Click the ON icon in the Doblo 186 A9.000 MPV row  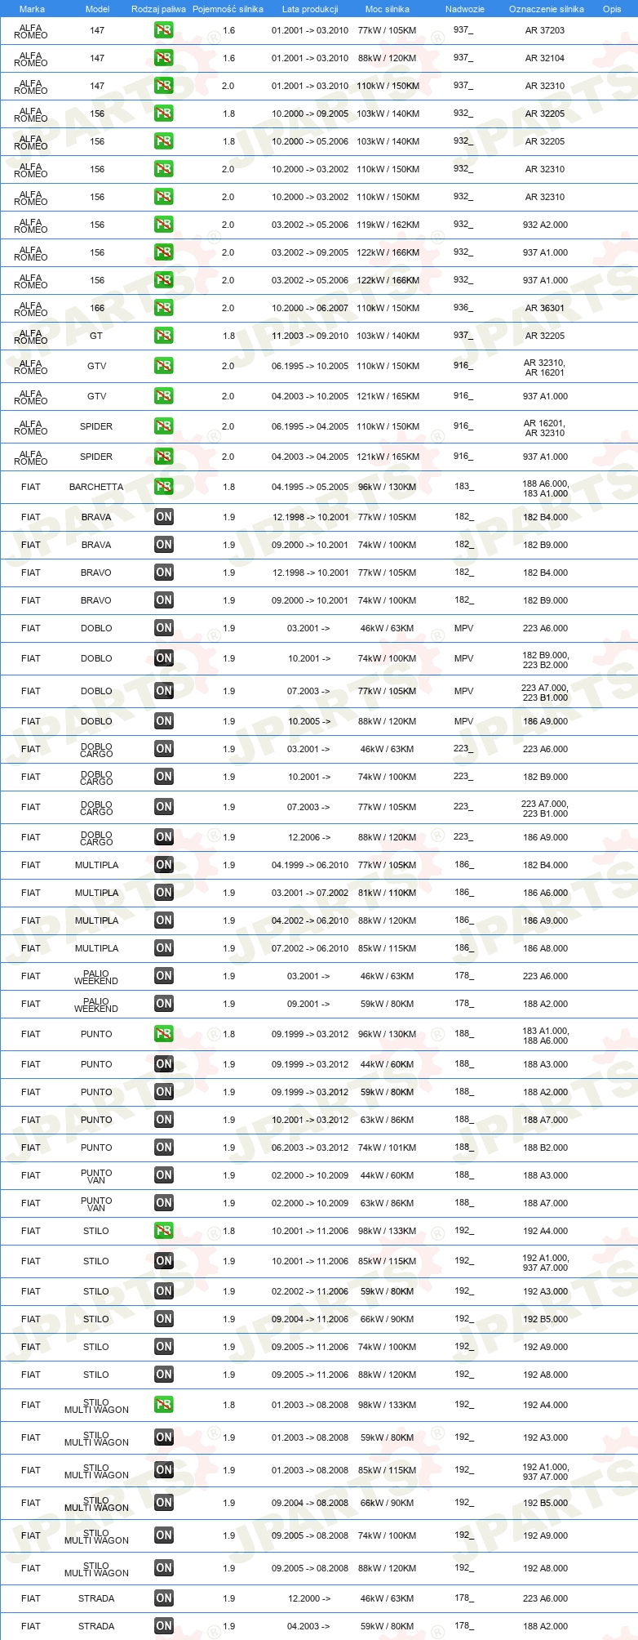[163, 721]
